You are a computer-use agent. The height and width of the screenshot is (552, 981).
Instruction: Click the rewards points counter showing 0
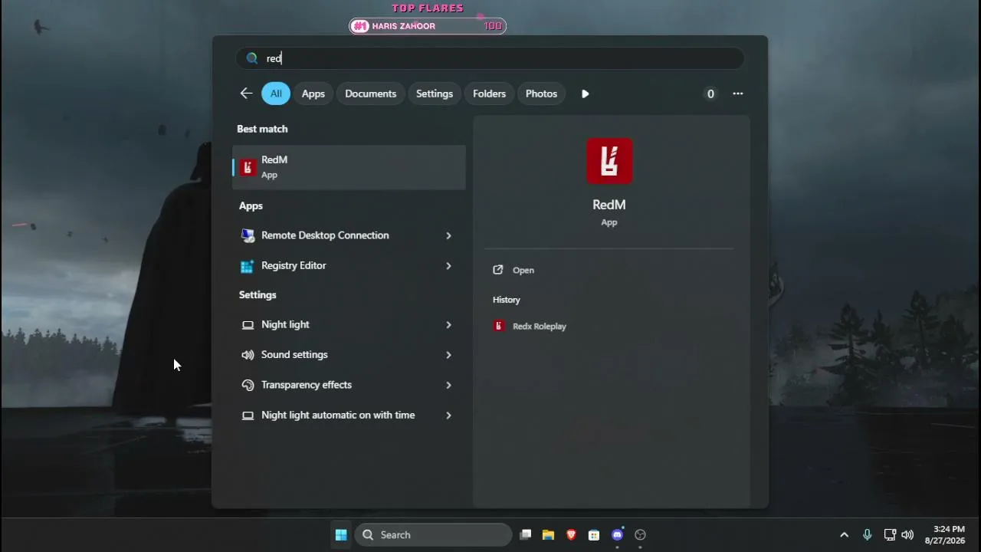[710, 94]
